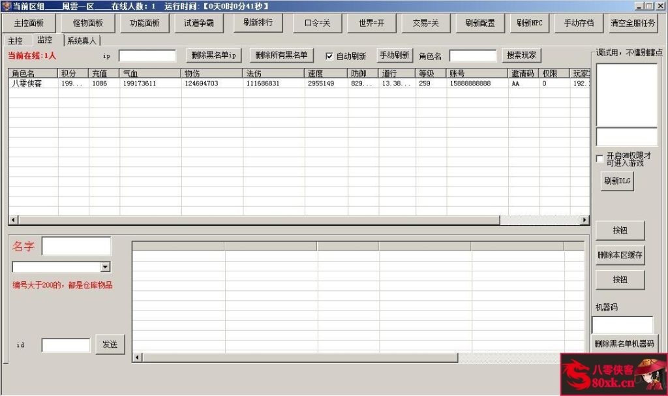Viewport: 668px width, 396px height.
Task: Trigger manual save with 手动存档
Action: (x=579, y=23)
